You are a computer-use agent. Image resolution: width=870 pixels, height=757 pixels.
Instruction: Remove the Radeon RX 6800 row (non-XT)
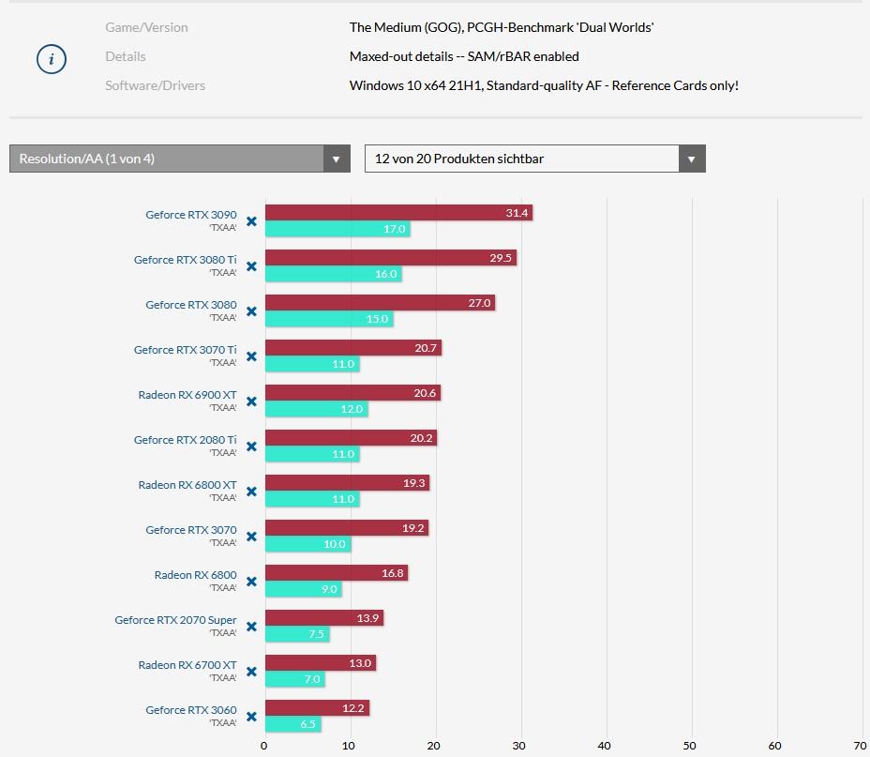(251, 582)
